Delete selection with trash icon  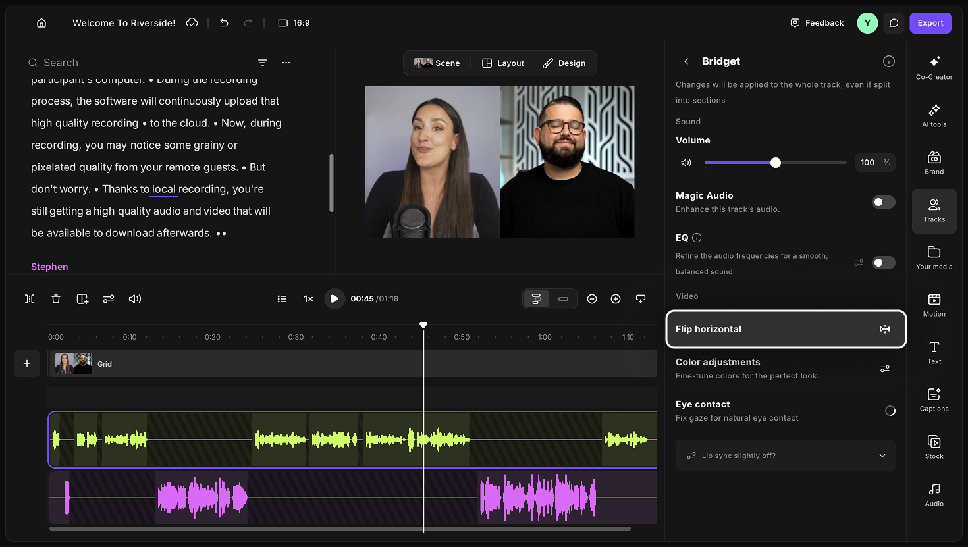pyautogui.click(x=56, y=299)
